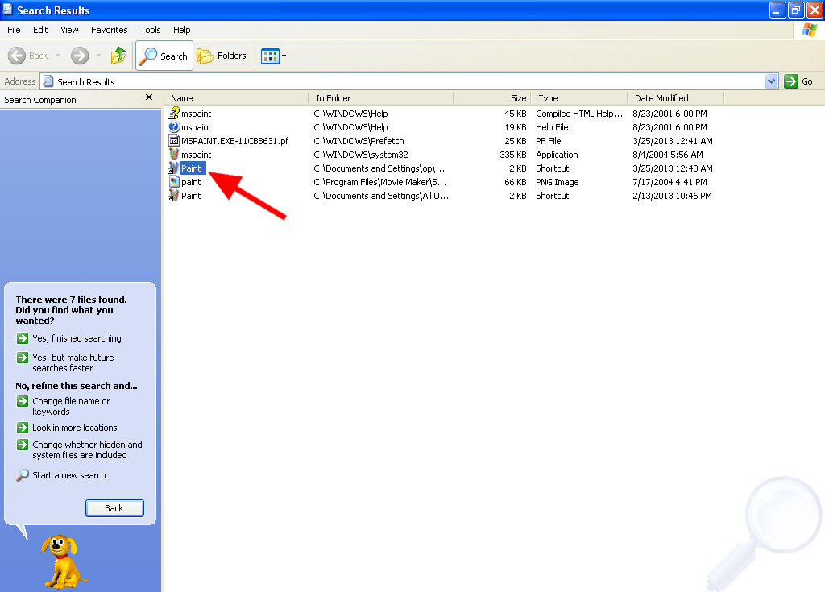Open the Help menu

point(182,30)
